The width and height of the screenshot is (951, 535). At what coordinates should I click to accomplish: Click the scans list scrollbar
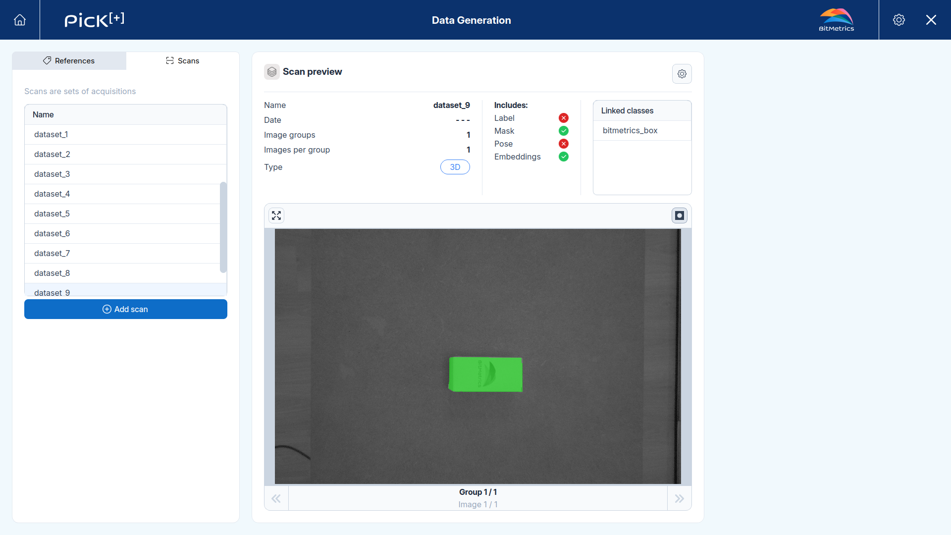point(223,227)
